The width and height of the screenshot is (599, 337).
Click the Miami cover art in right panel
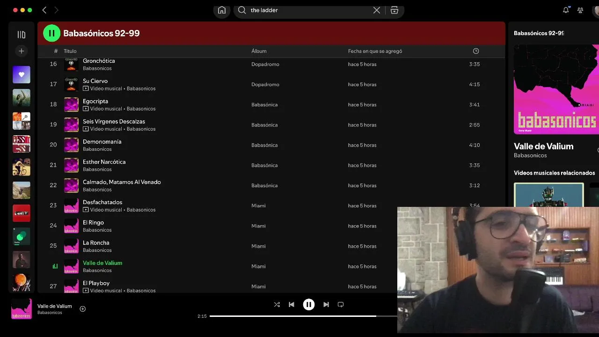pyautogui.click(x=556, y=89)
